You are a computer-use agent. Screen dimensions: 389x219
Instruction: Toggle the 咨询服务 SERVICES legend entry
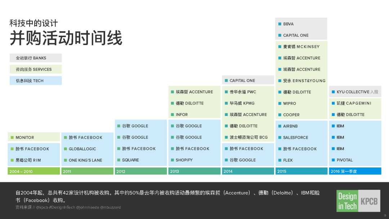pos(35,69)
